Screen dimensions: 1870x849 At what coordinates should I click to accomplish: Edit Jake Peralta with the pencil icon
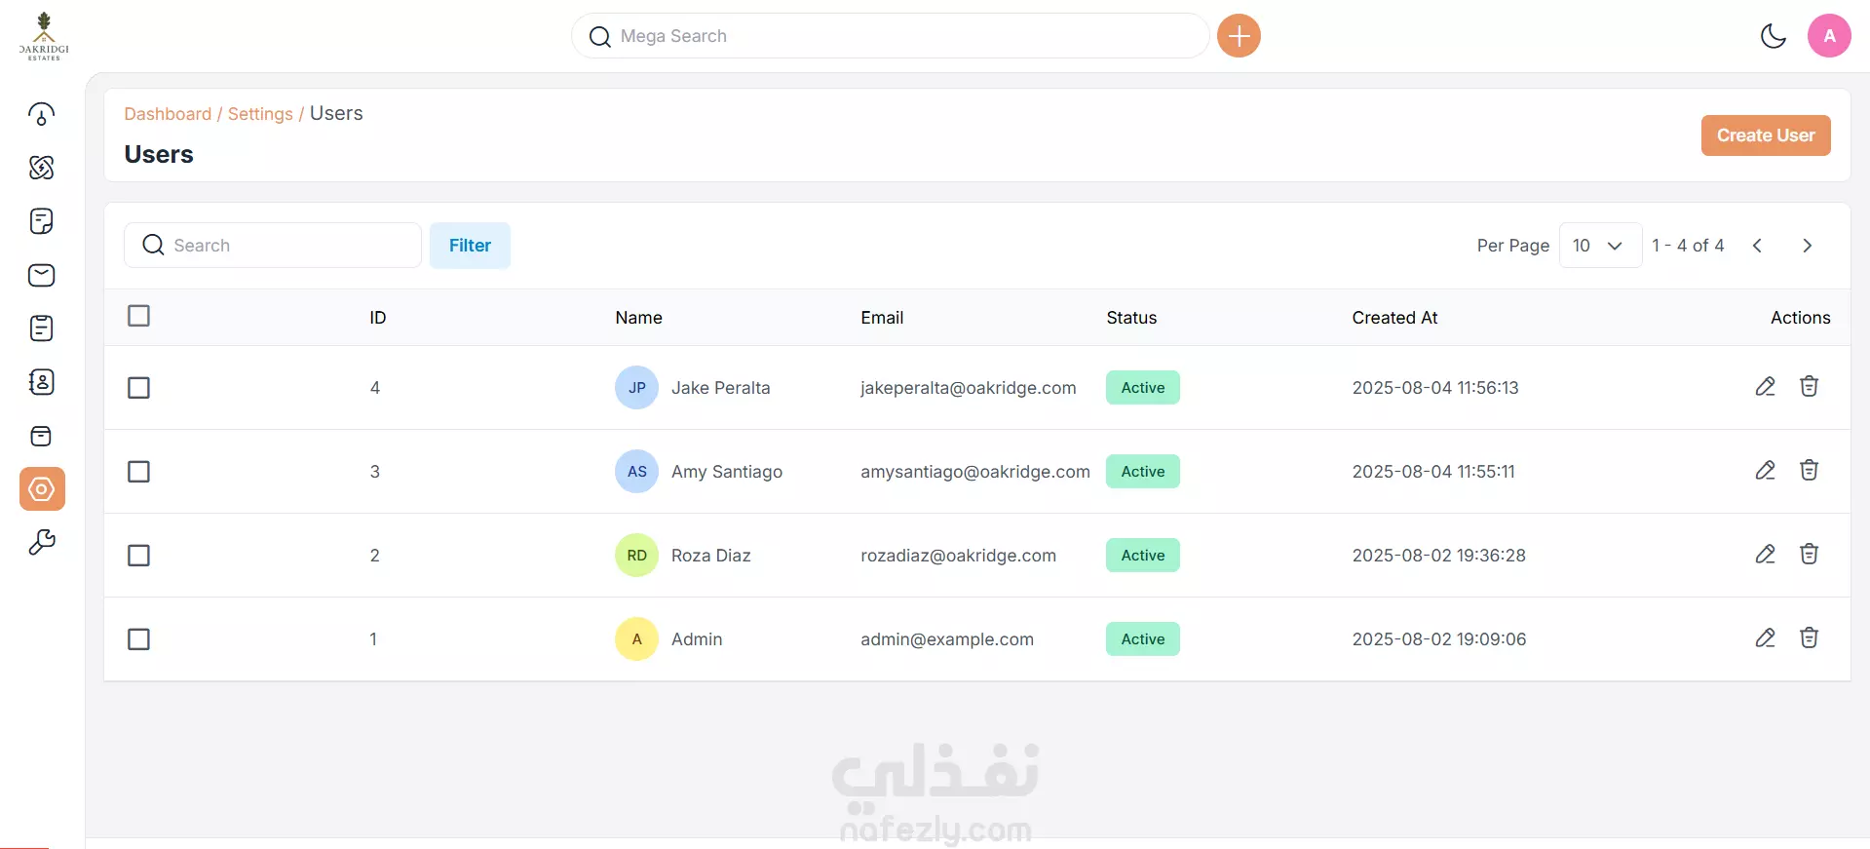click(1765, 387)
